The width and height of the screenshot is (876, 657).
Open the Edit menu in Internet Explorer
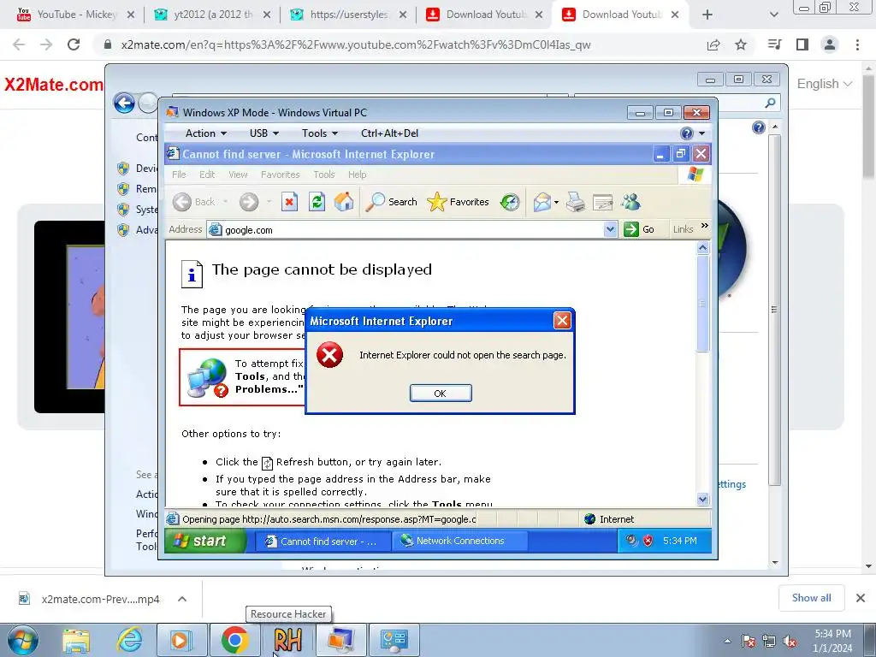pos(207,175)
